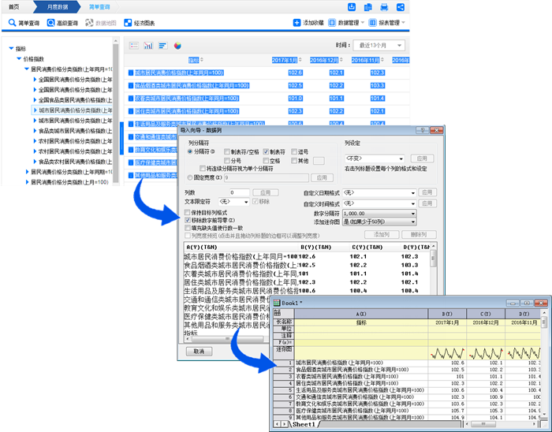Open the 数字分隔符 1,000.00 dropdown
552x432 pixels.
pos(379,214)
